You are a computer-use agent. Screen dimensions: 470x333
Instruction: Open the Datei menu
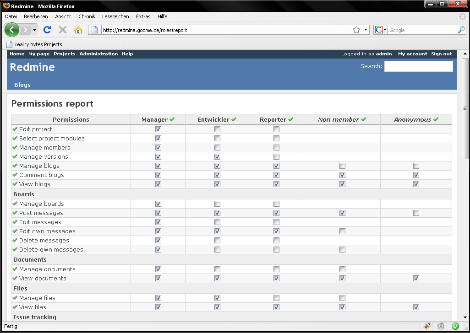coord(11,16)
